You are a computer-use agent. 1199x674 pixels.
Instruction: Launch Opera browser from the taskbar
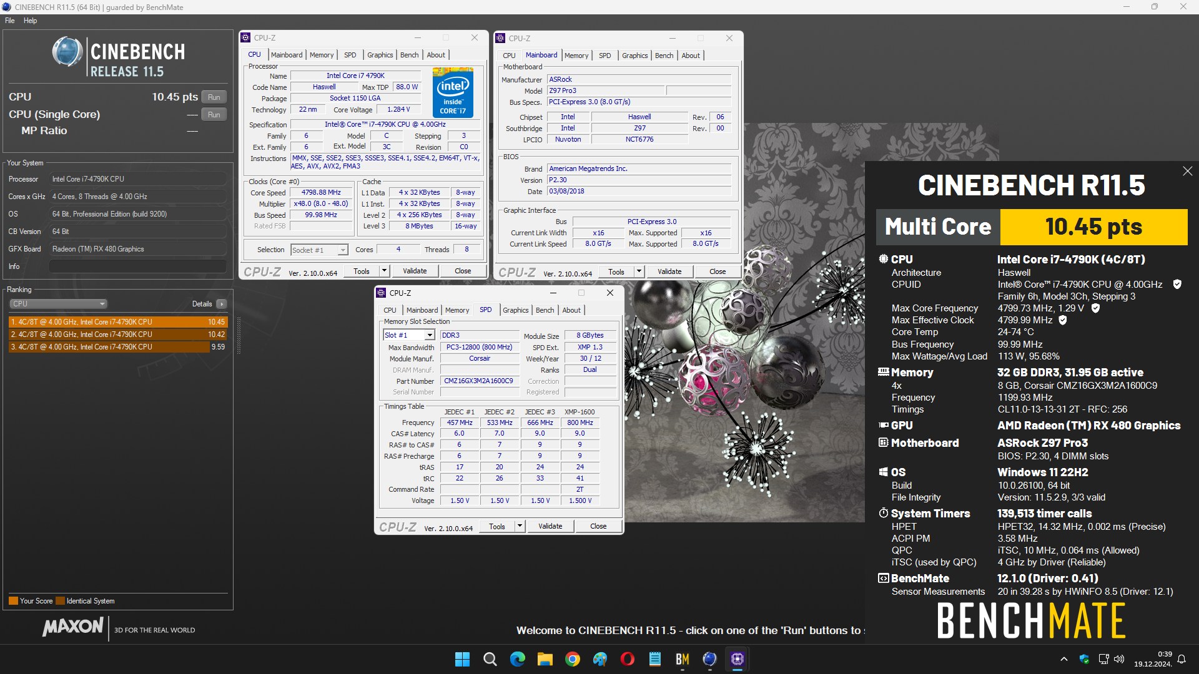628,659
